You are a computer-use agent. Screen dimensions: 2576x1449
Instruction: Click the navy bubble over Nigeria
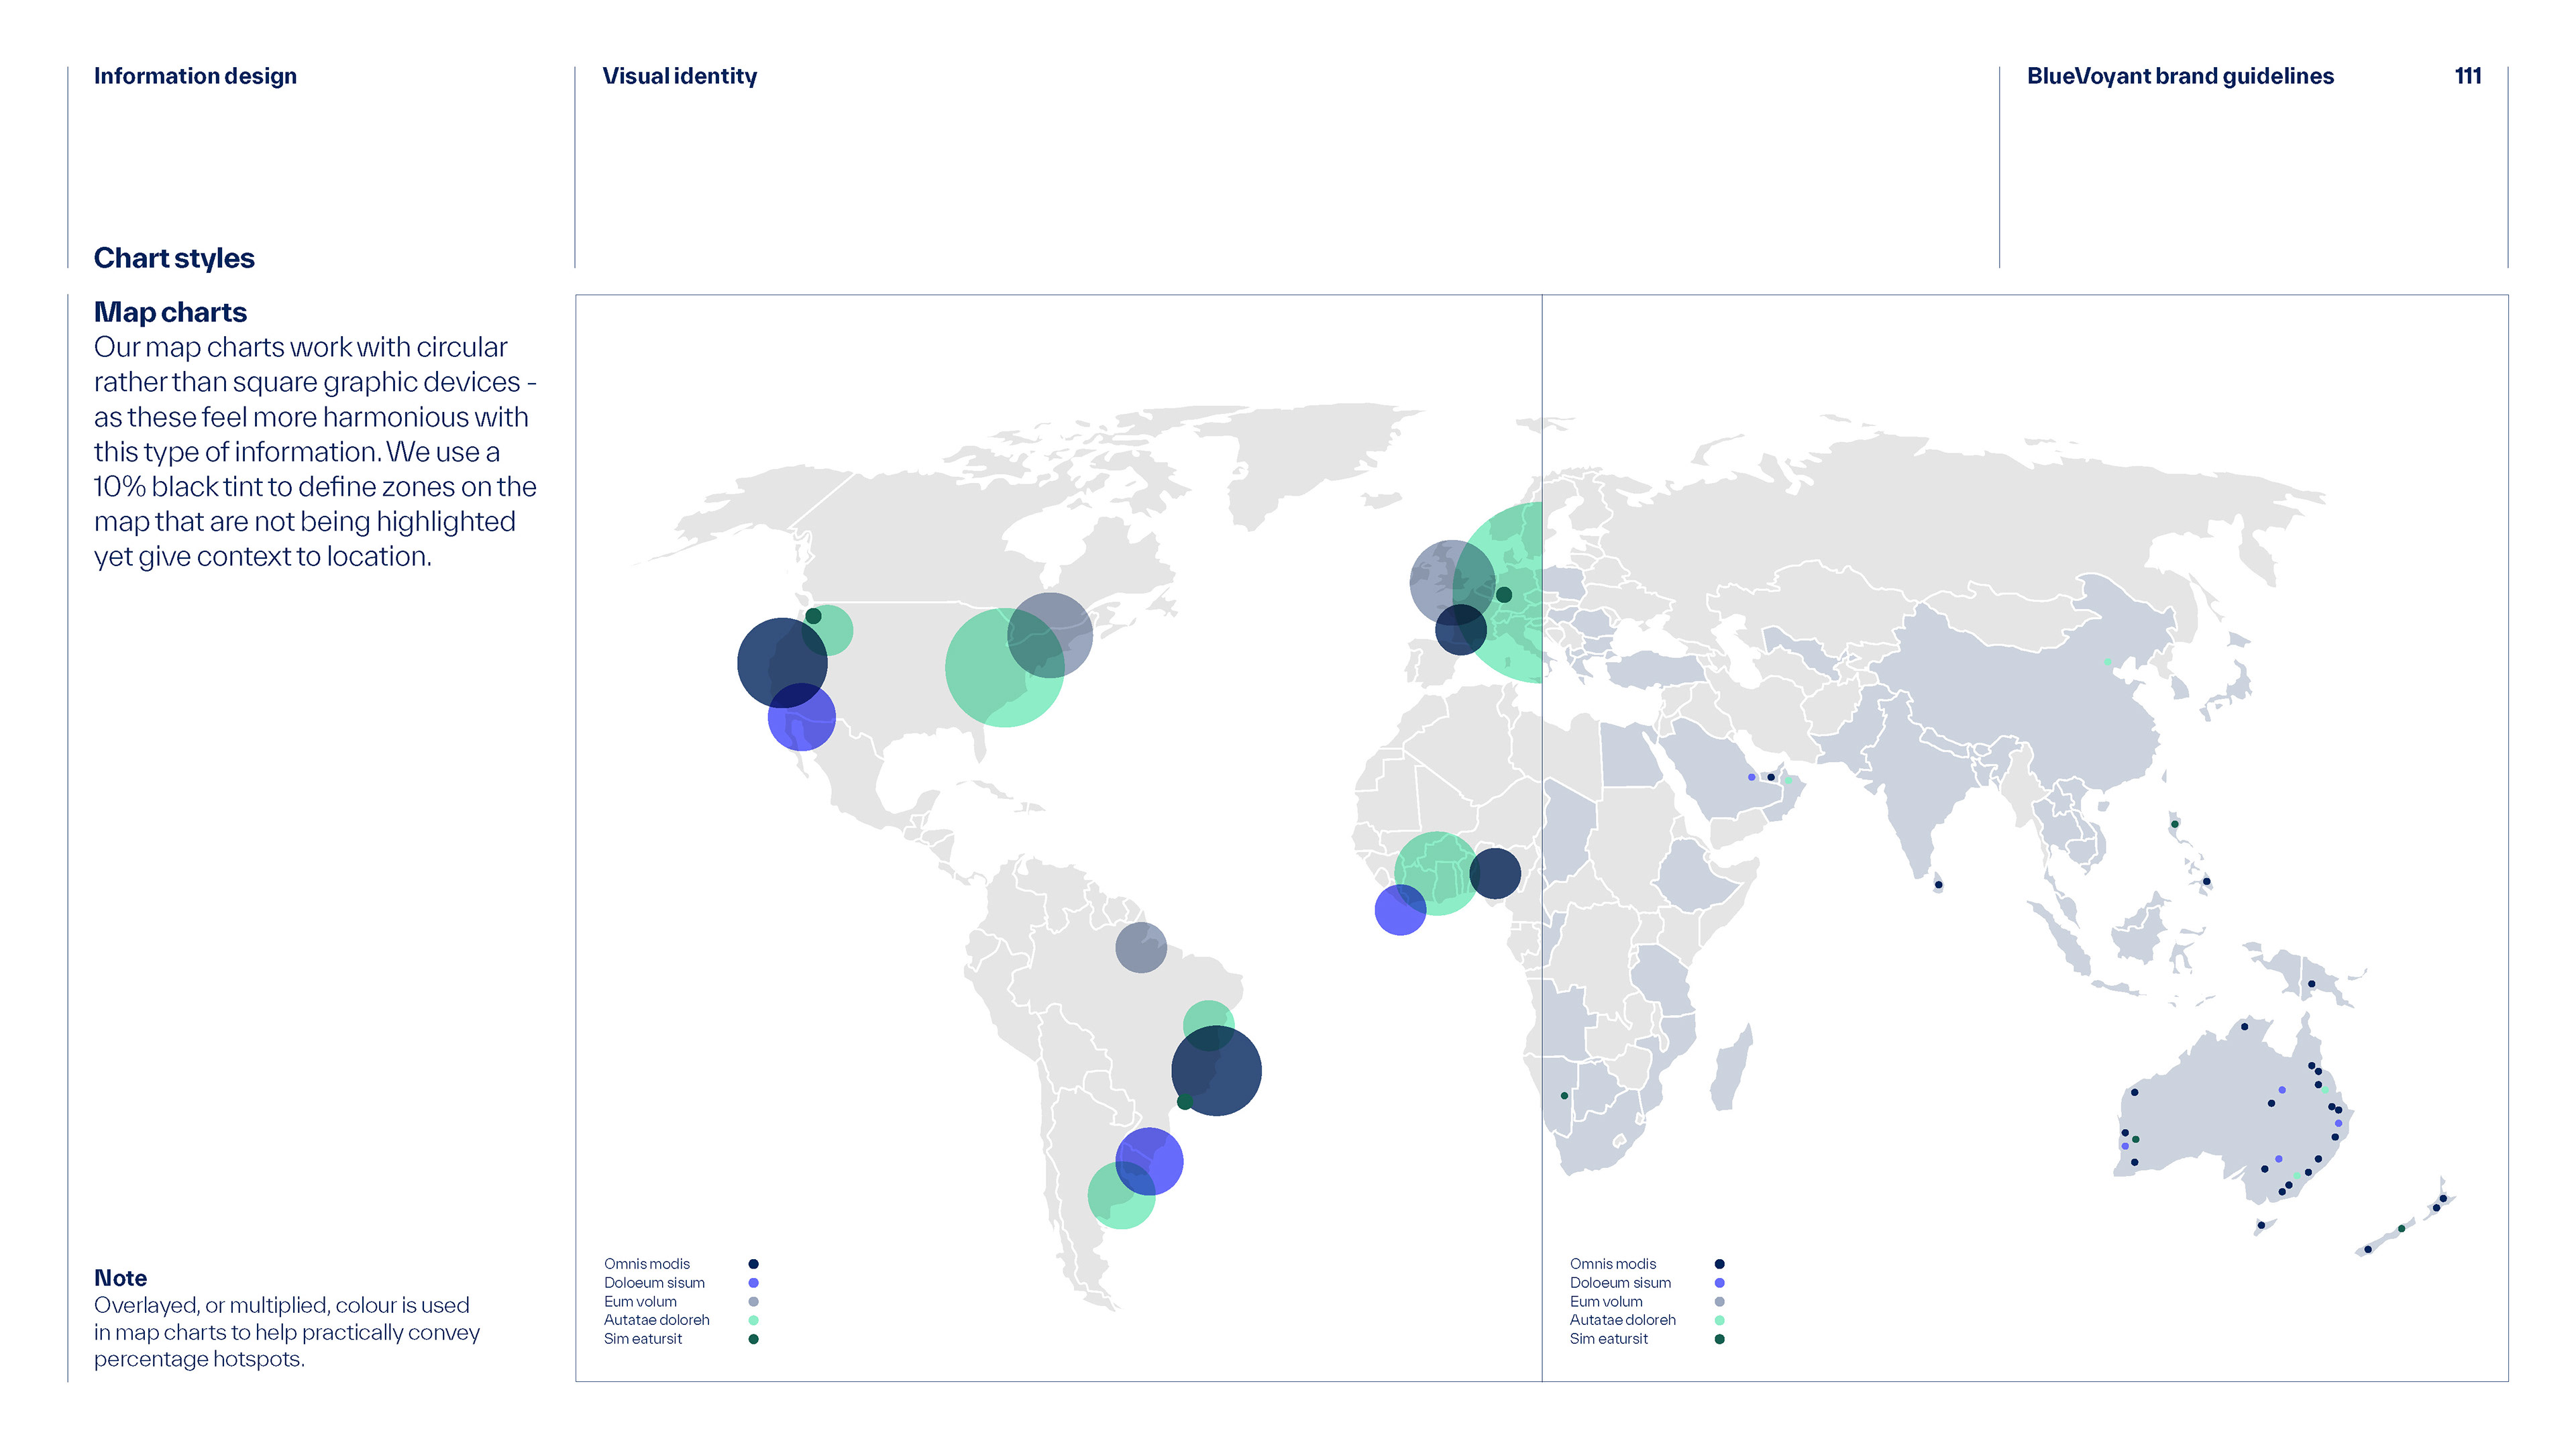pos(1494,873)
